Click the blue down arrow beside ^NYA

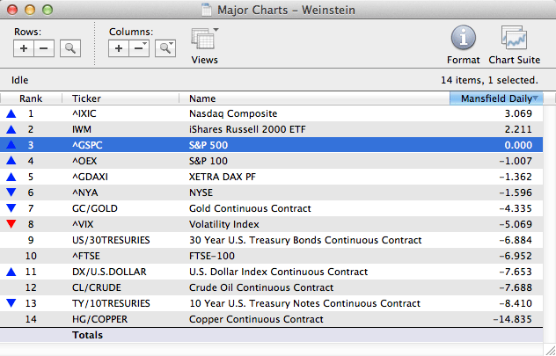click(x=11, y=193)
